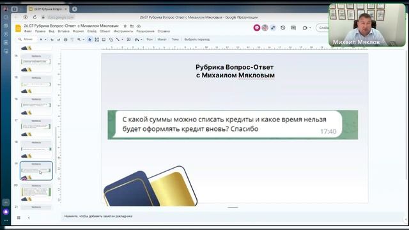This screenshot has width=409, height=230.
Task: Click the browser back button
Action: [16, 17]
